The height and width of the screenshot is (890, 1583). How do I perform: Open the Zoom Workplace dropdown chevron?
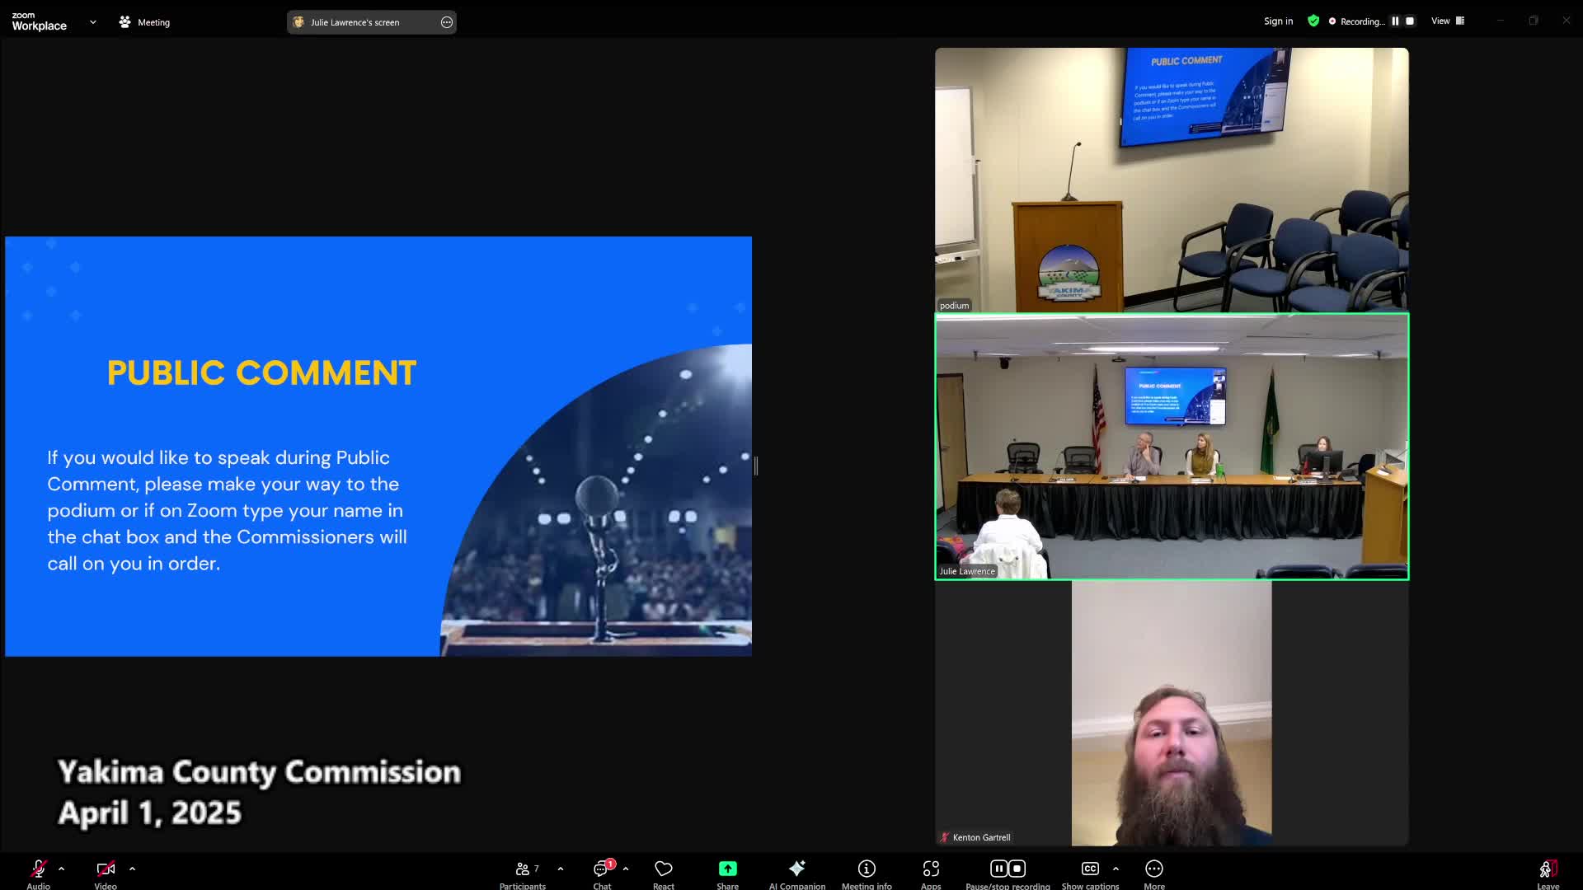93,22
